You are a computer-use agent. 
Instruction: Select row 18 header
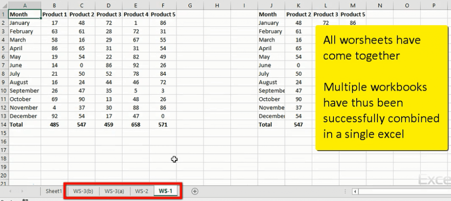4,158
